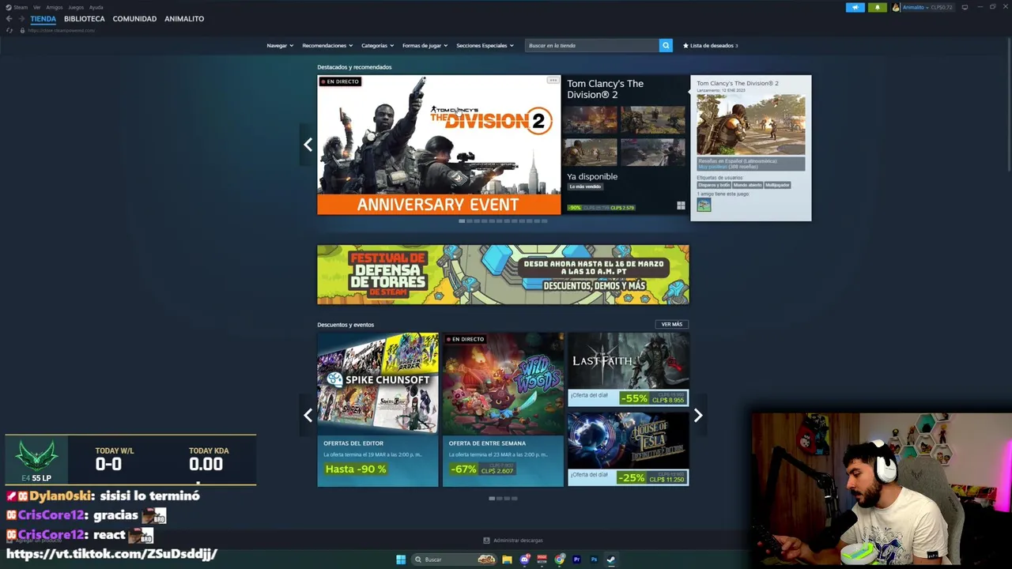
Task: Click the Steam taskbar icon
Action: [610, 560]
